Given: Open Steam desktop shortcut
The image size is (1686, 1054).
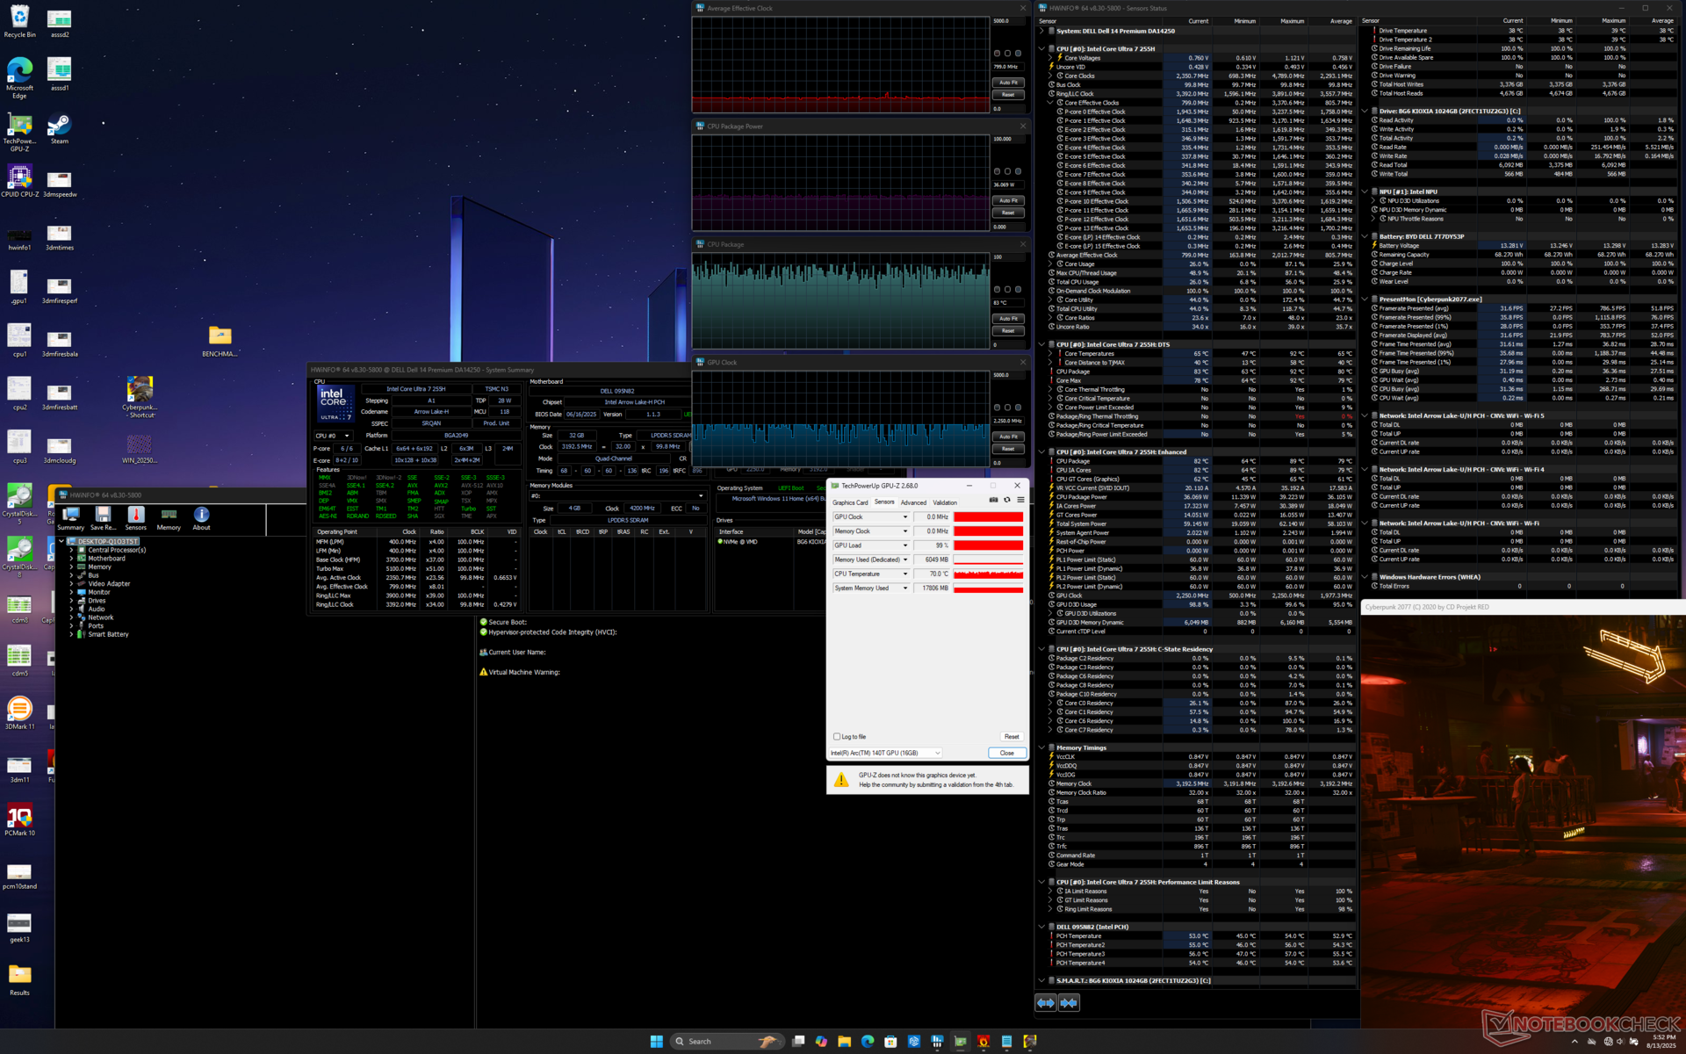Looking at the screenshot, I should pos(59,128).
